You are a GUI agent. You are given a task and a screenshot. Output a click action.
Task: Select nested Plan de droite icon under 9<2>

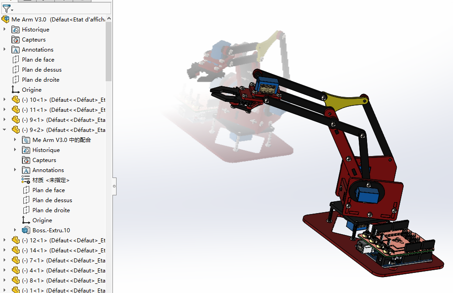tap(26, 210)
